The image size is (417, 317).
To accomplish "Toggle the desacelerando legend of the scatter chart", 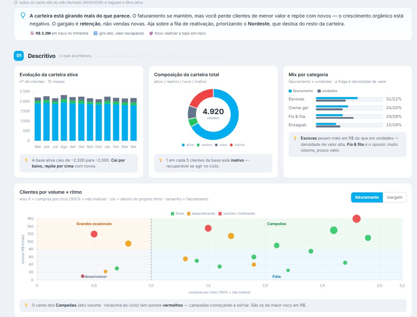I will pyautogui.click(x=201, y=214).
